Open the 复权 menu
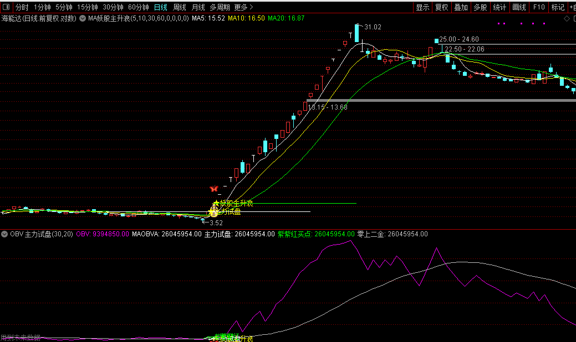 tap(441, 7)
